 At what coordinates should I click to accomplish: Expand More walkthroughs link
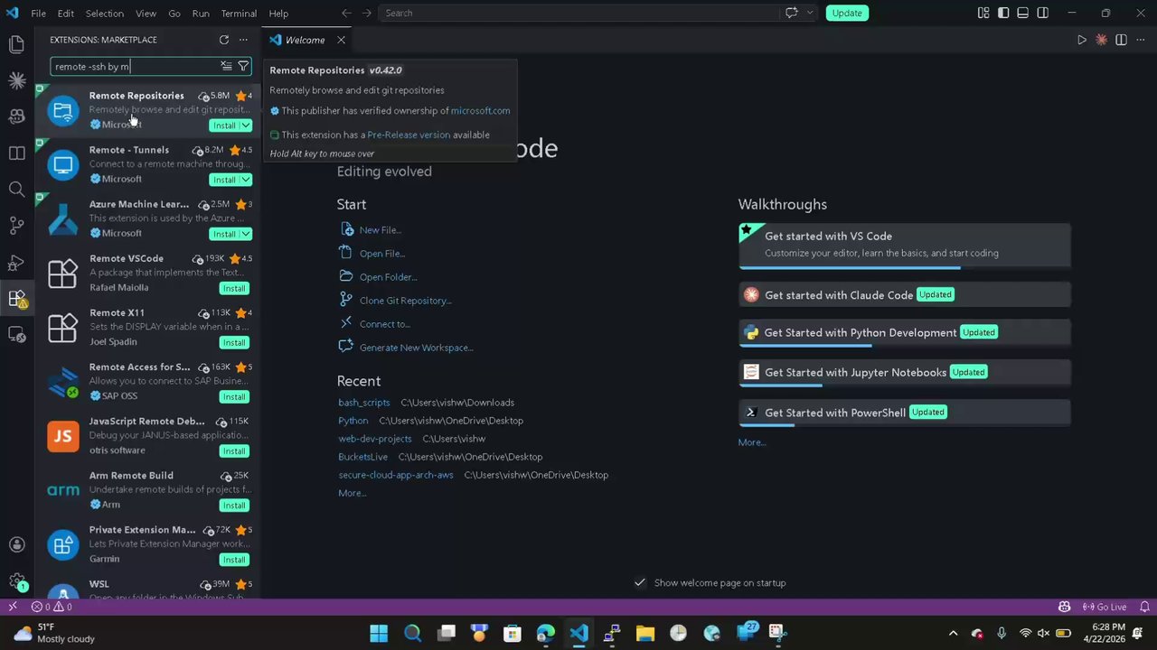(752, 442)
